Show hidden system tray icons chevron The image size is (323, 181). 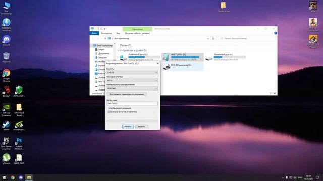pyautogui.click(x=283, y=177)
